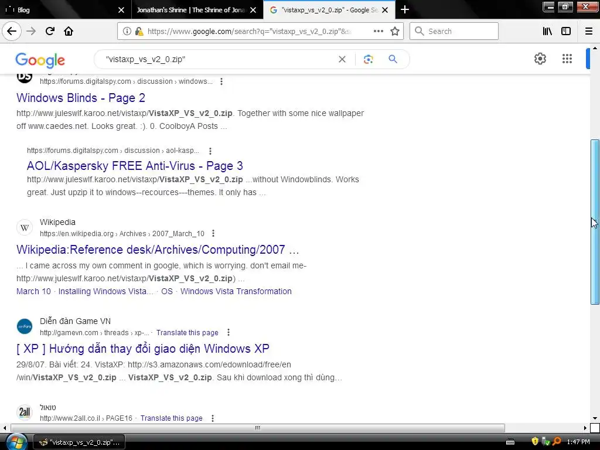The height and width of the screenshot is (450, 600).
Task: Open more options for Wikipedia result
Action: coord(213,233)
